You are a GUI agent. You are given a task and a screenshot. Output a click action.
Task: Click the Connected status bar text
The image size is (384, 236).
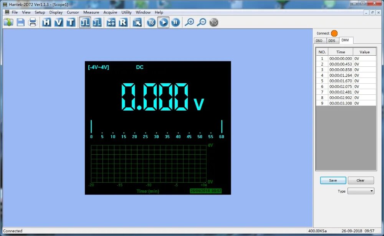pyautogui.click(x=13, y=231)
